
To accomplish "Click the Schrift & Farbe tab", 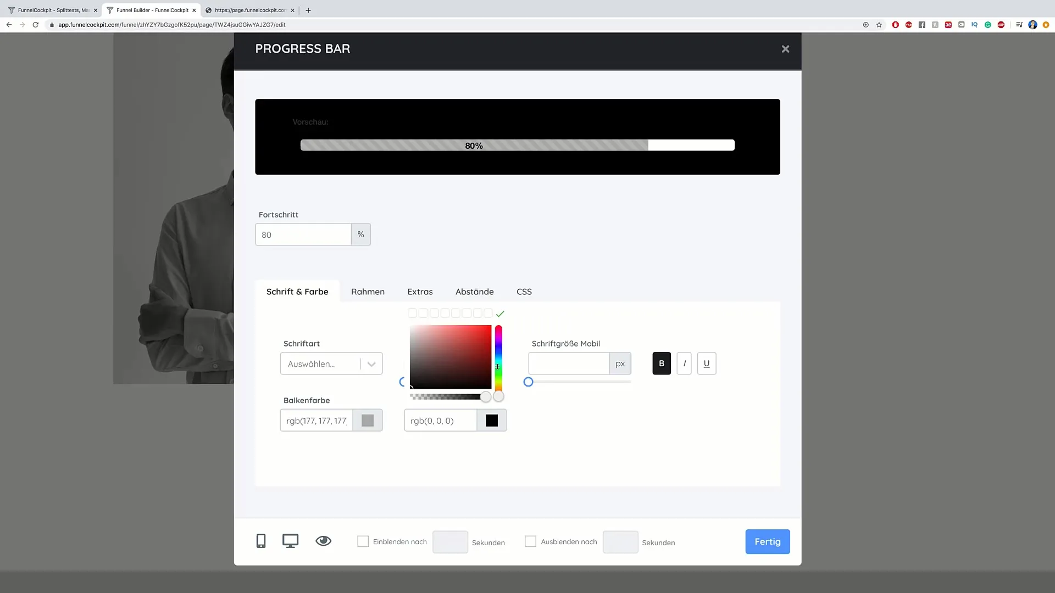I will (x=298, y=291).
